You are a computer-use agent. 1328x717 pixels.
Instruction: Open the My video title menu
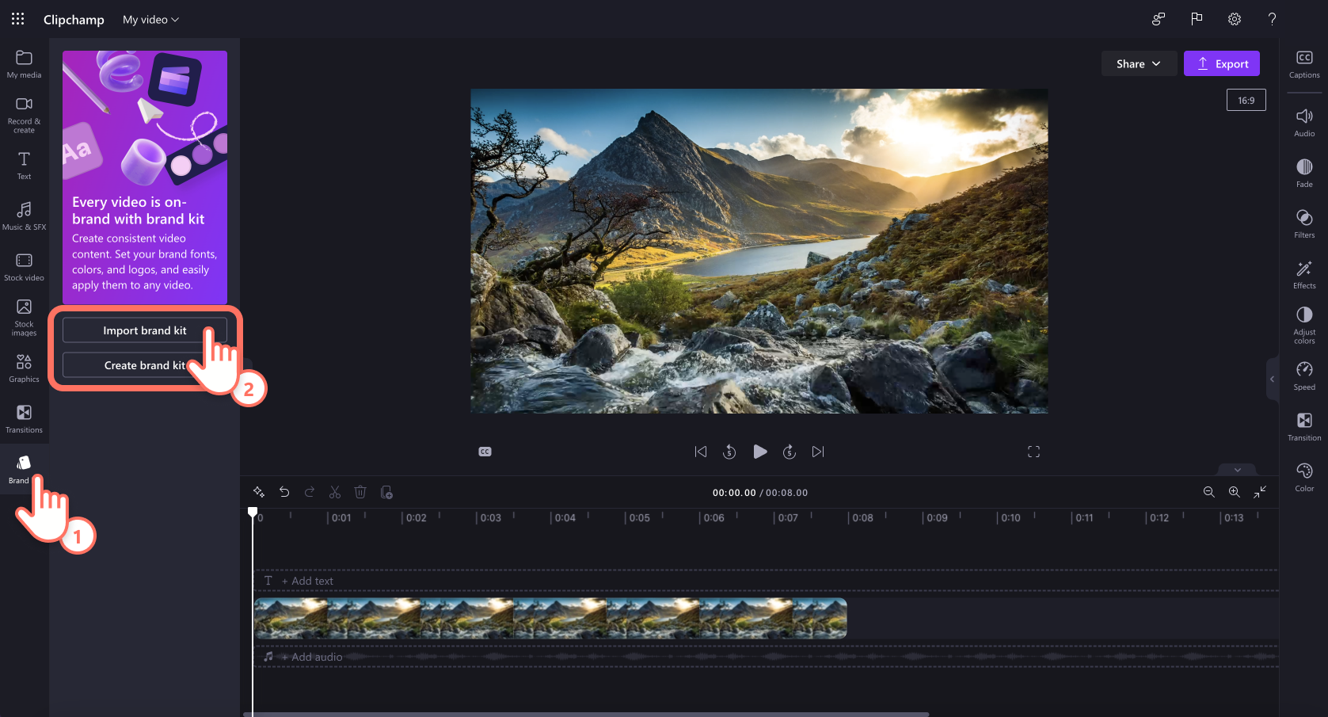tap(150, 19)
